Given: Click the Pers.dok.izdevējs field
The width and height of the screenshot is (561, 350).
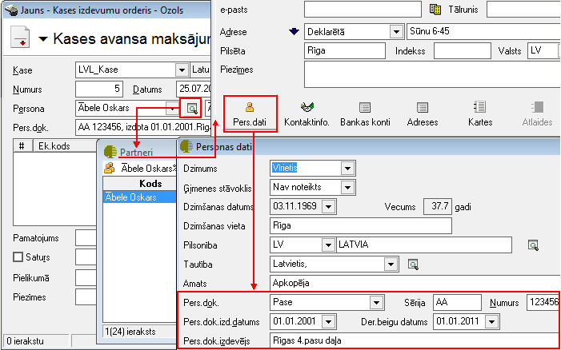Looking at the screenshot, I should (x=415, y=340).
